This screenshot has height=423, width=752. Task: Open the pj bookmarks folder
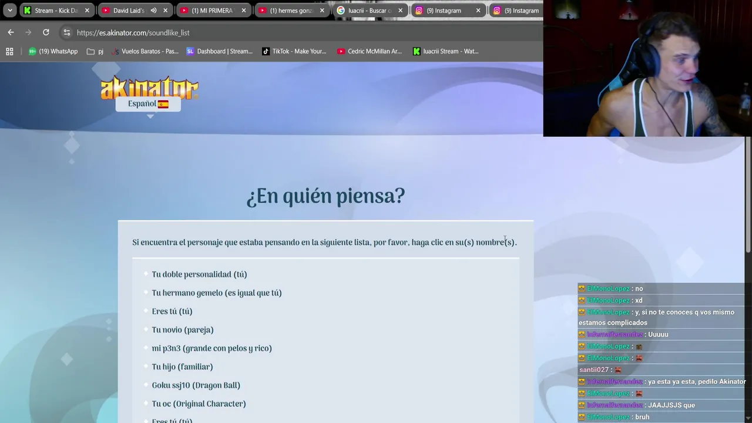(95, 51)
